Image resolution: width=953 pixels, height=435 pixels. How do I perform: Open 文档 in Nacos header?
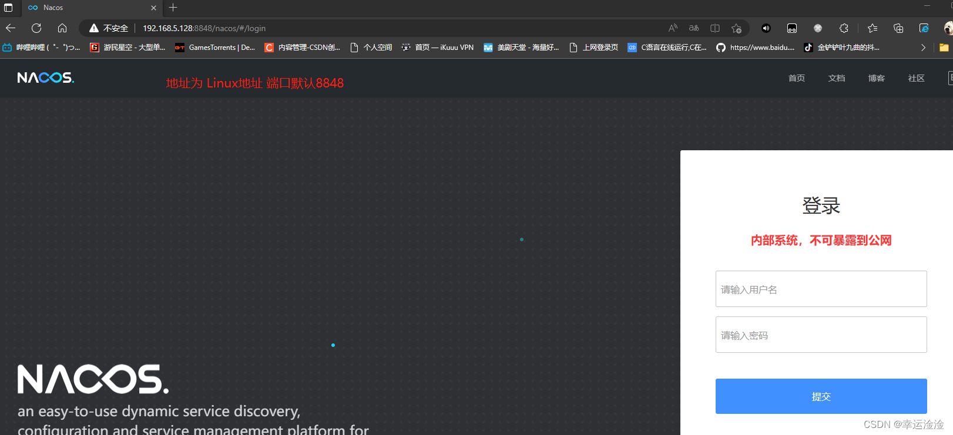tap(837, 78)
